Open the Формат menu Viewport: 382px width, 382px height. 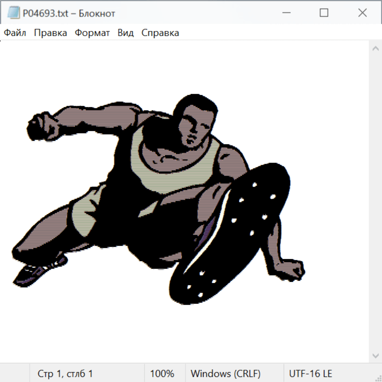(x=92, y=33)
